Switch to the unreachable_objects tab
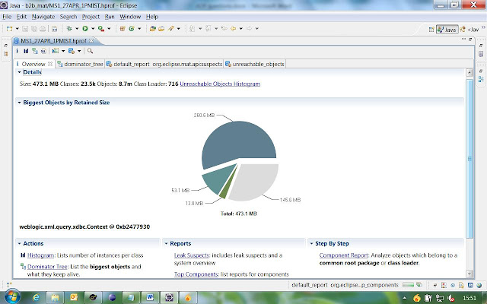 pyautogui.click(x=255, y=64)
